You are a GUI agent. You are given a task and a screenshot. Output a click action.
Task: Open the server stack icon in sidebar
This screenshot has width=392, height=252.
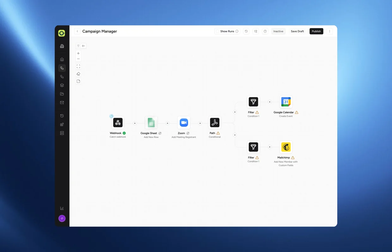(62, 133)
